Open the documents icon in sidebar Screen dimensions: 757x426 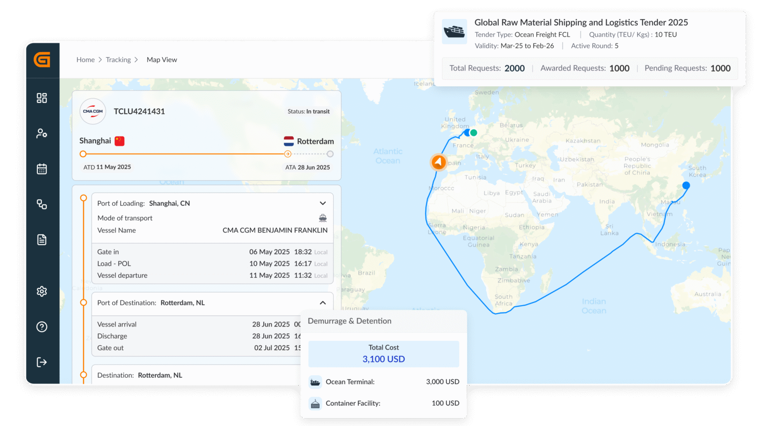[x=42, y=240]
